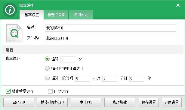Close the 脚本属性 dialog
The width and height of the screenshot is (185, 110).
(178, 5)
